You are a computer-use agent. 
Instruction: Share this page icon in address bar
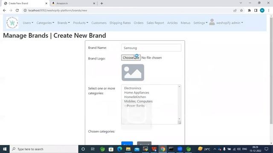pyautogui.click(x=235, y=10)
